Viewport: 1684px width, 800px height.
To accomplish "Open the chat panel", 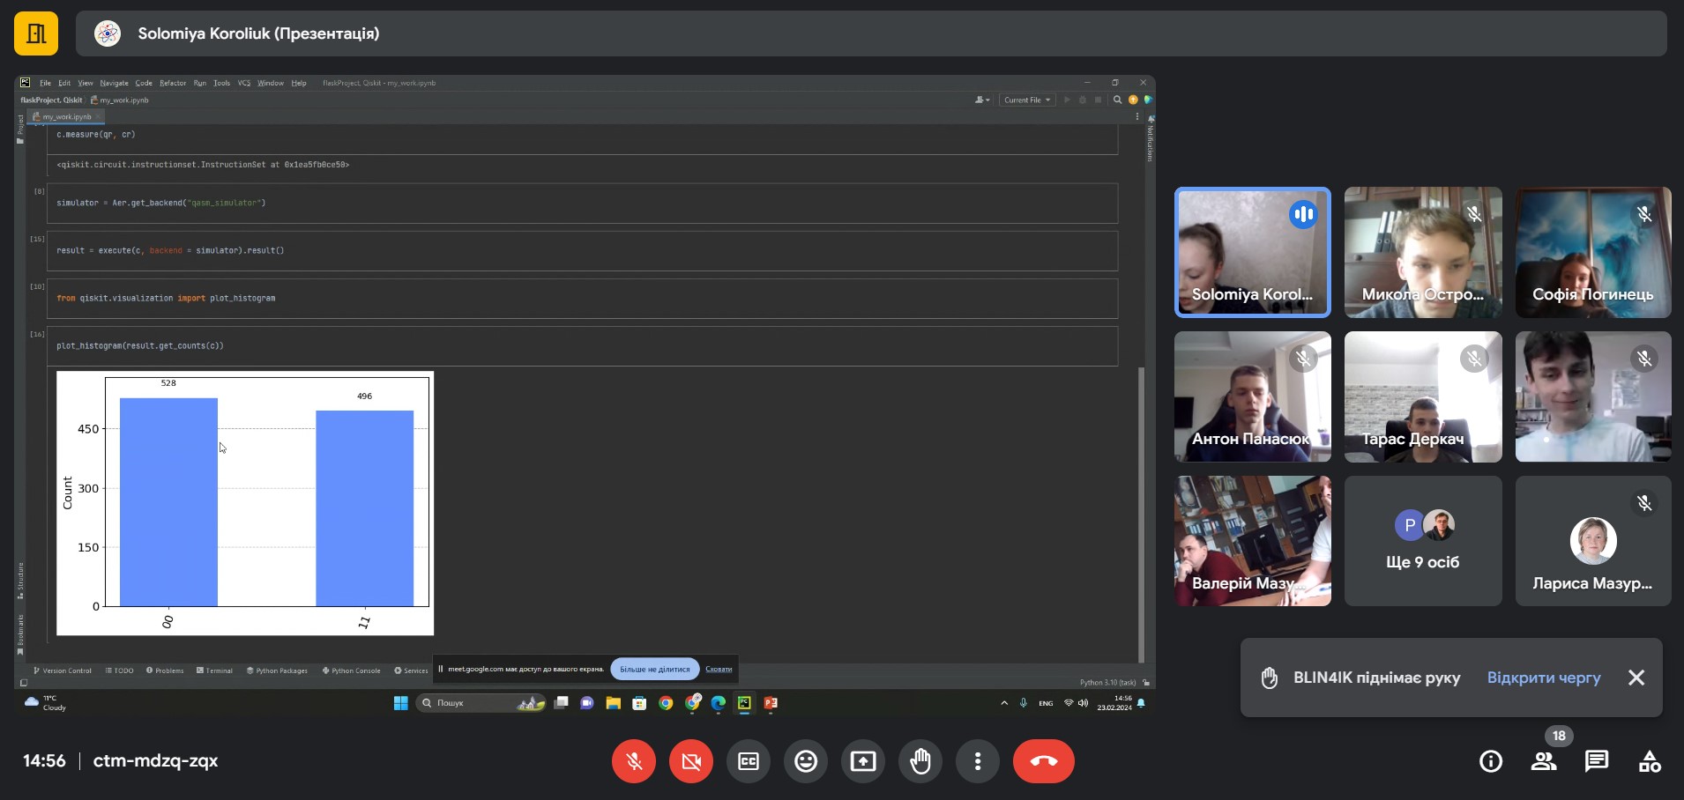I will click(x=1596, y=761).
